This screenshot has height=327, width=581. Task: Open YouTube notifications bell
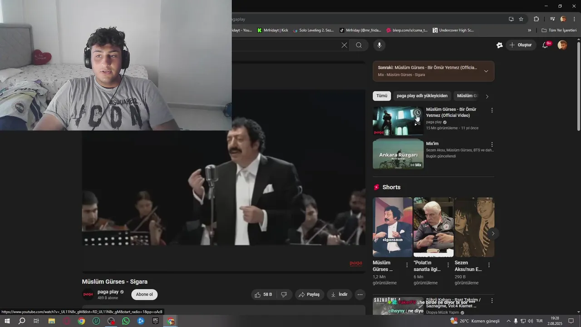546,45
